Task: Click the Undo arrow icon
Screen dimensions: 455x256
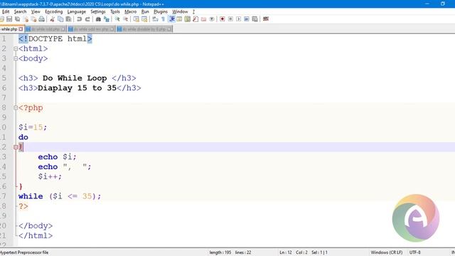Action: click(79, 19)
